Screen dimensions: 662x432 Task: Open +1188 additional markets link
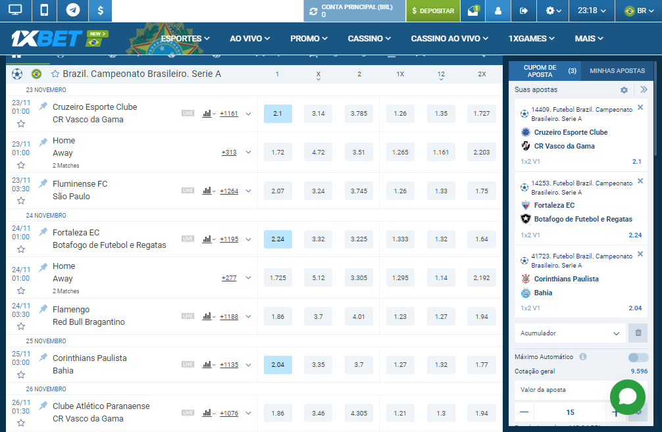pos(229,317)
